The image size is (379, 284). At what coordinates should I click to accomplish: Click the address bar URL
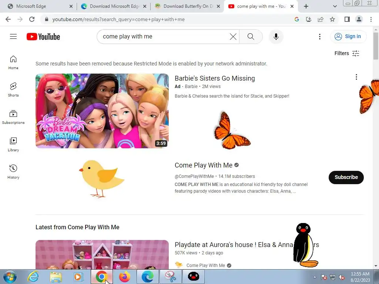[x=118, y=19]
